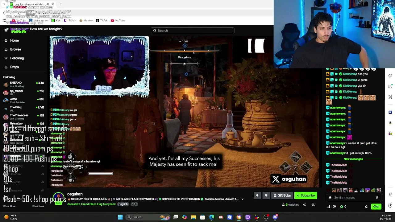Screen dimensions: 395x222
Task: Click the New messages indicator in chat
Action: (x=353, y=159)
